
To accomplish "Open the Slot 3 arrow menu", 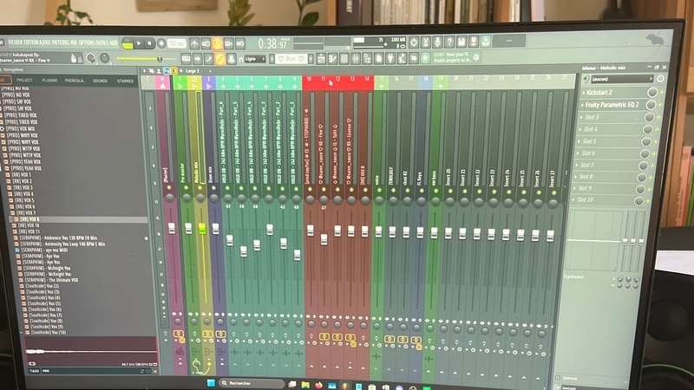I will [x=581, y=117].
